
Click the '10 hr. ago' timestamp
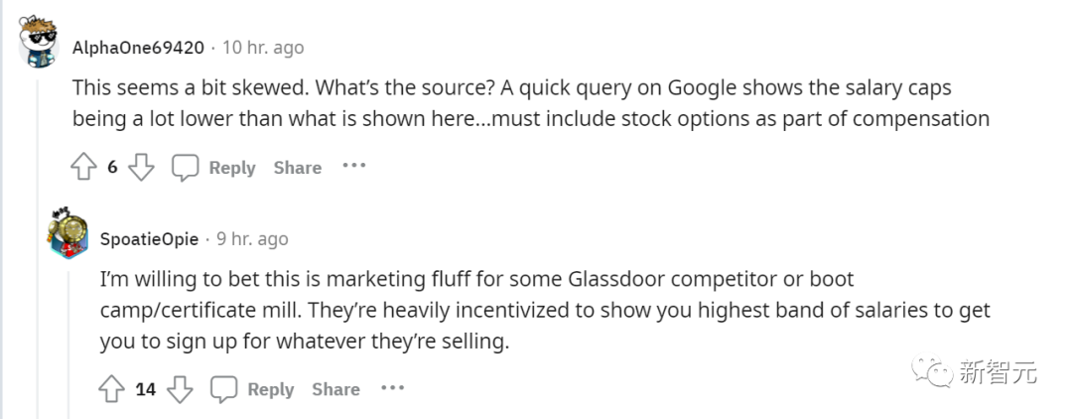(x=263, y=48)
